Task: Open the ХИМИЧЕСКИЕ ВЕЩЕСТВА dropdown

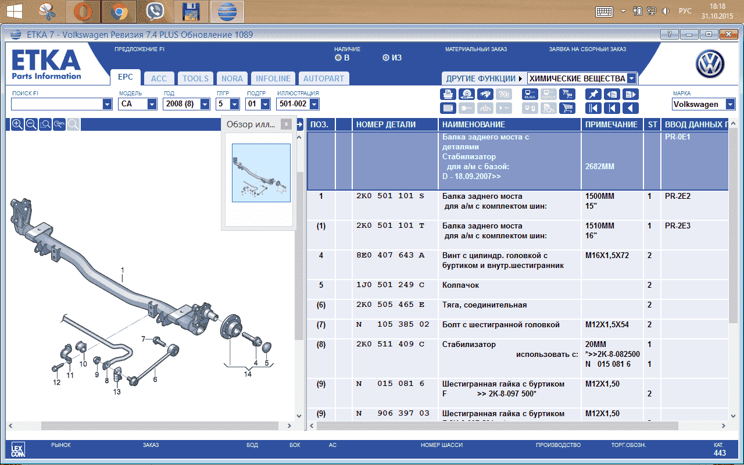Action: click(632, 78)
